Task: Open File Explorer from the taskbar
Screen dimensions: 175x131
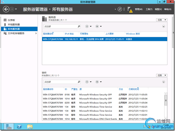Action: pos(30,127)
